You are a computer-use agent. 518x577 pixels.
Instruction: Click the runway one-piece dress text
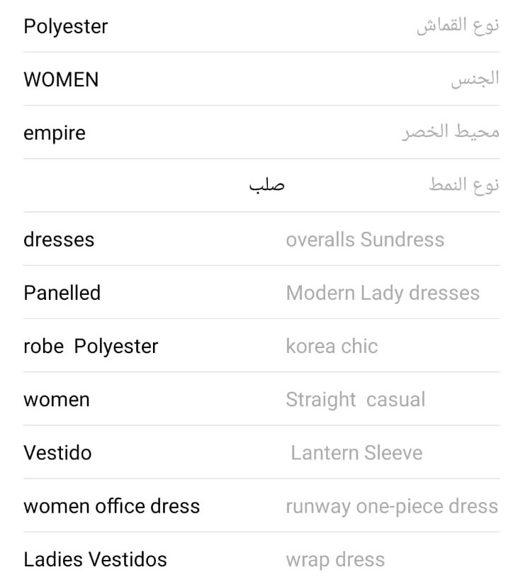click(x=392, y=506)
